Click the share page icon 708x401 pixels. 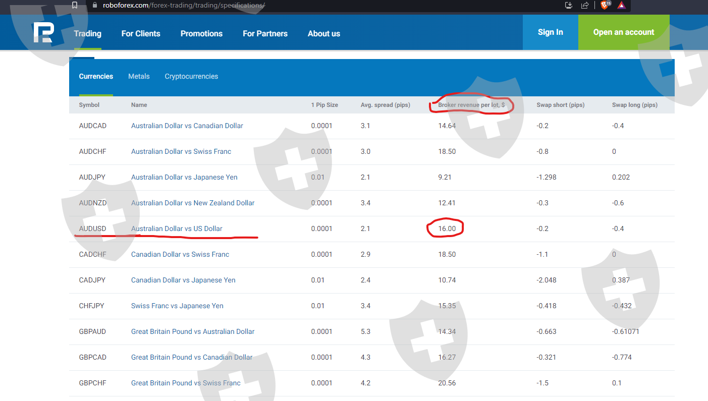[x=585, y=5]
